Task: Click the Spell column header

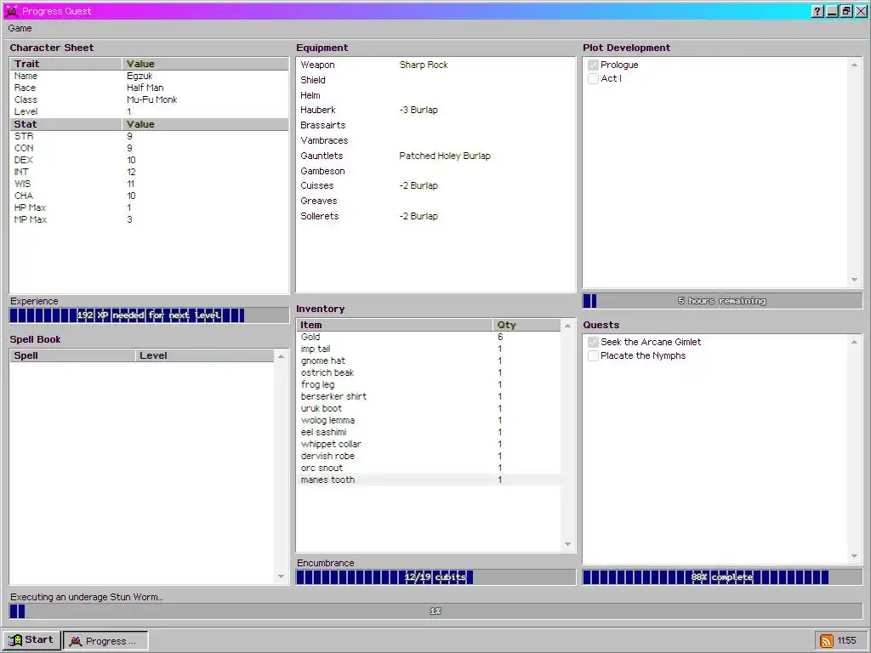Action: pos(72,356)
